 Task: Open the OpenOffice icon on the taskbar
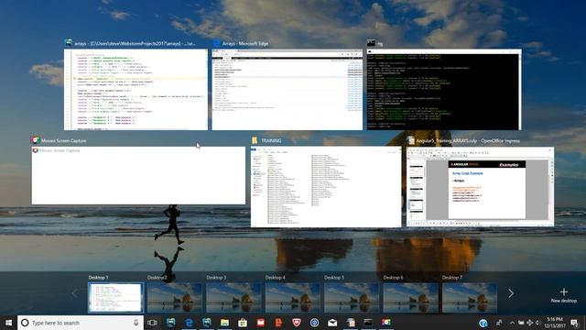[x=350, y=323]
